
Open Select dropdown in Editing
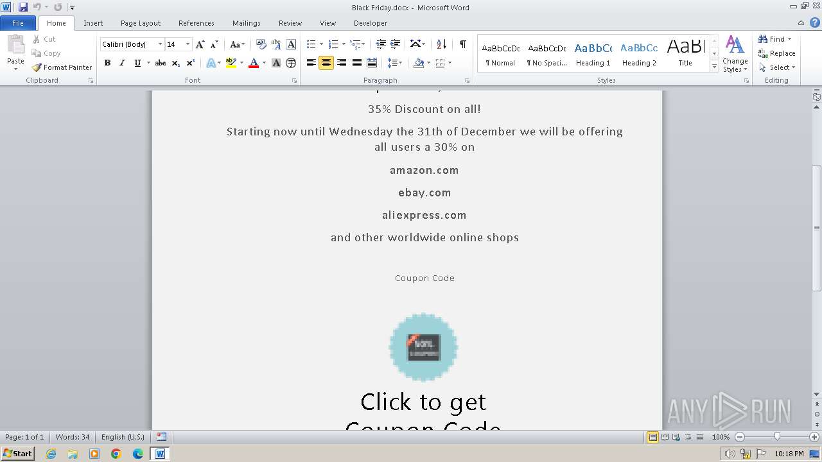pos(777,67)
